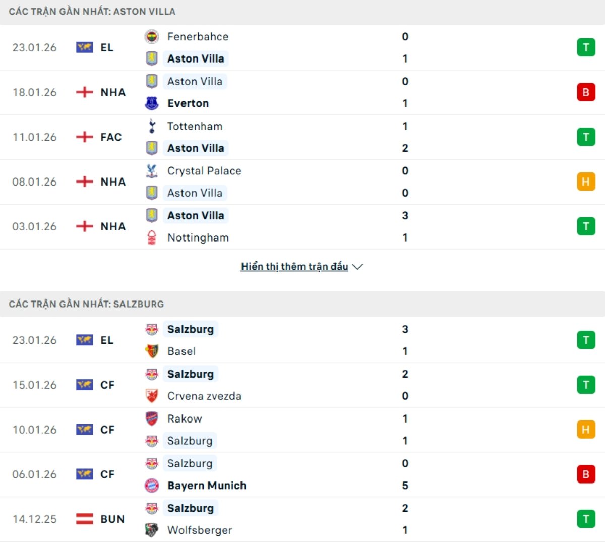Image resolution: width=605 pixels, height=542 pixels.
Task: Select the Fenerbahce club crest
Action: click(x=152, y=36)
